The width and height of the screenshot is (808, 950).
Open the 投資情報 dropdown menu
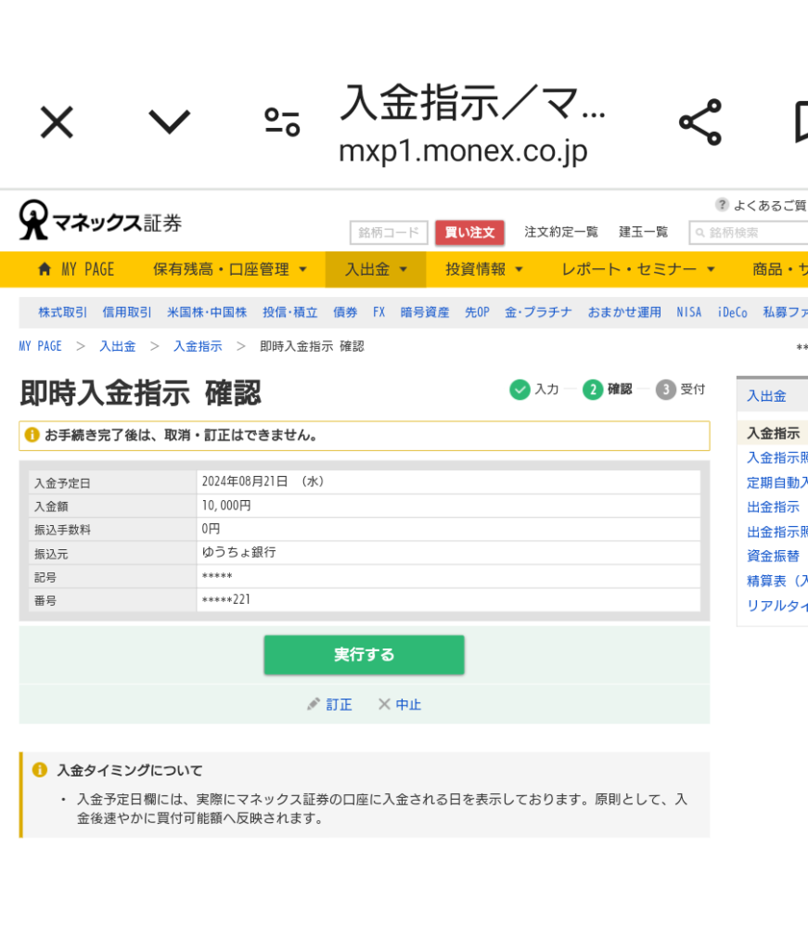tap(484, 269)
